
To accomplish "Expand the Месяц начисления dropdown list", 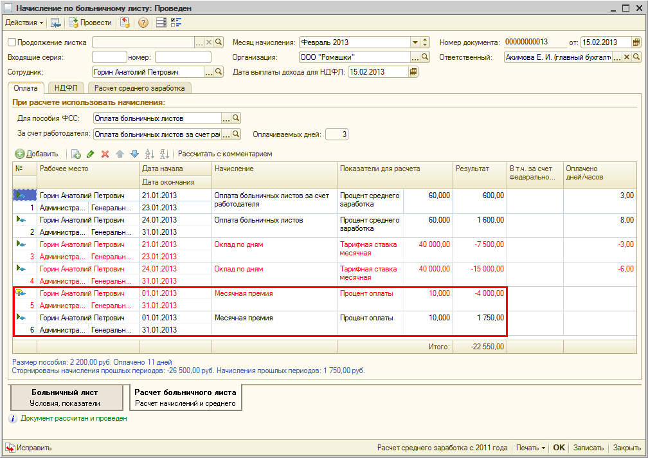I will [x=415, y=42].
